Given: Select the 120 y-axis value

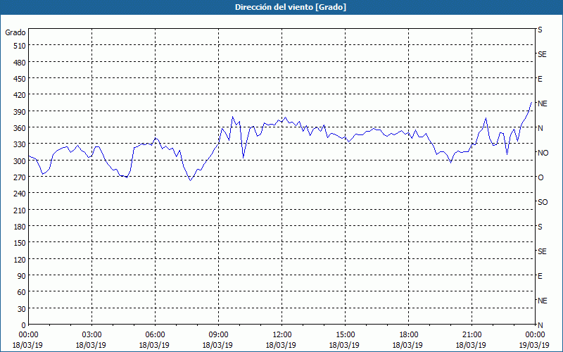Looking at the screenshot, I should [20, 259].
